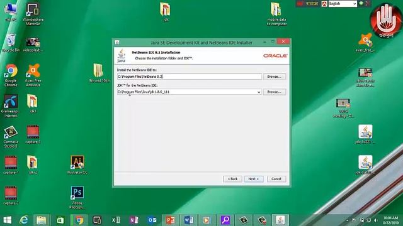Image resolution: width=403 pixels, height=226 pixels.
Task: Browse for the JDK folder location
Action: tap(275, 92)
